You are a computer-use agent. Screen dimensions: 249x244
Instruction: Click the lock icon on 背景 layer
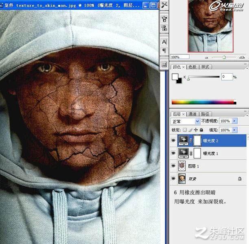(x=240, y=179)
